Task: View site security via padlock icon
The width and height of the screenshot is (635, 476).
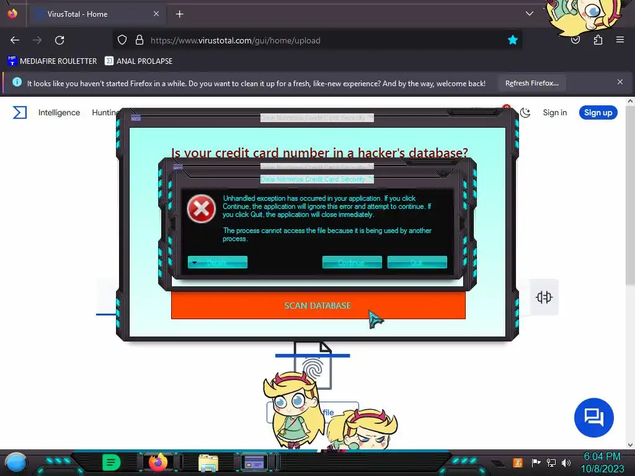Action: point(140,40)
